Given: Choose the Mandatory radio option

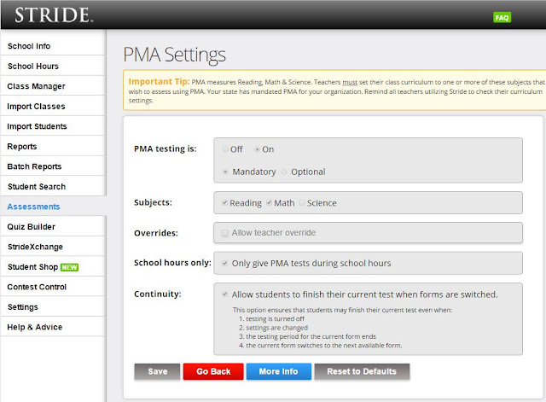Looking at the screenshot, I should (225, 172).
